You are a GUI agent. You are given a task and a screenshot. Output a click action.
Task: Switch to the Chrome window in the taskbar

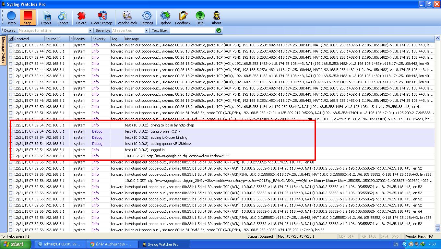click(x=112, y=244)
